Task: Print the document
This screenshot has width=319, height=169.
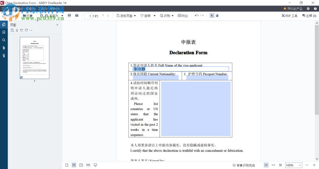Action: pos(69,16)
